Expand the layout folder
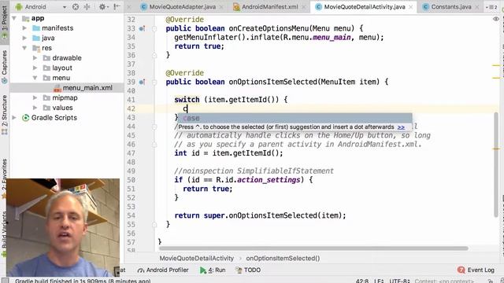Screen dimensions: 504x283 tap(35, 68)
